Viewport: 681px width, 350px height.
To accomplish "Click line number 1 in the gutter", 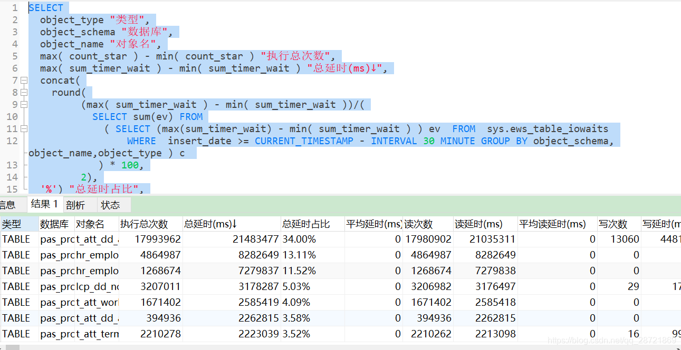I will (15, 8).
